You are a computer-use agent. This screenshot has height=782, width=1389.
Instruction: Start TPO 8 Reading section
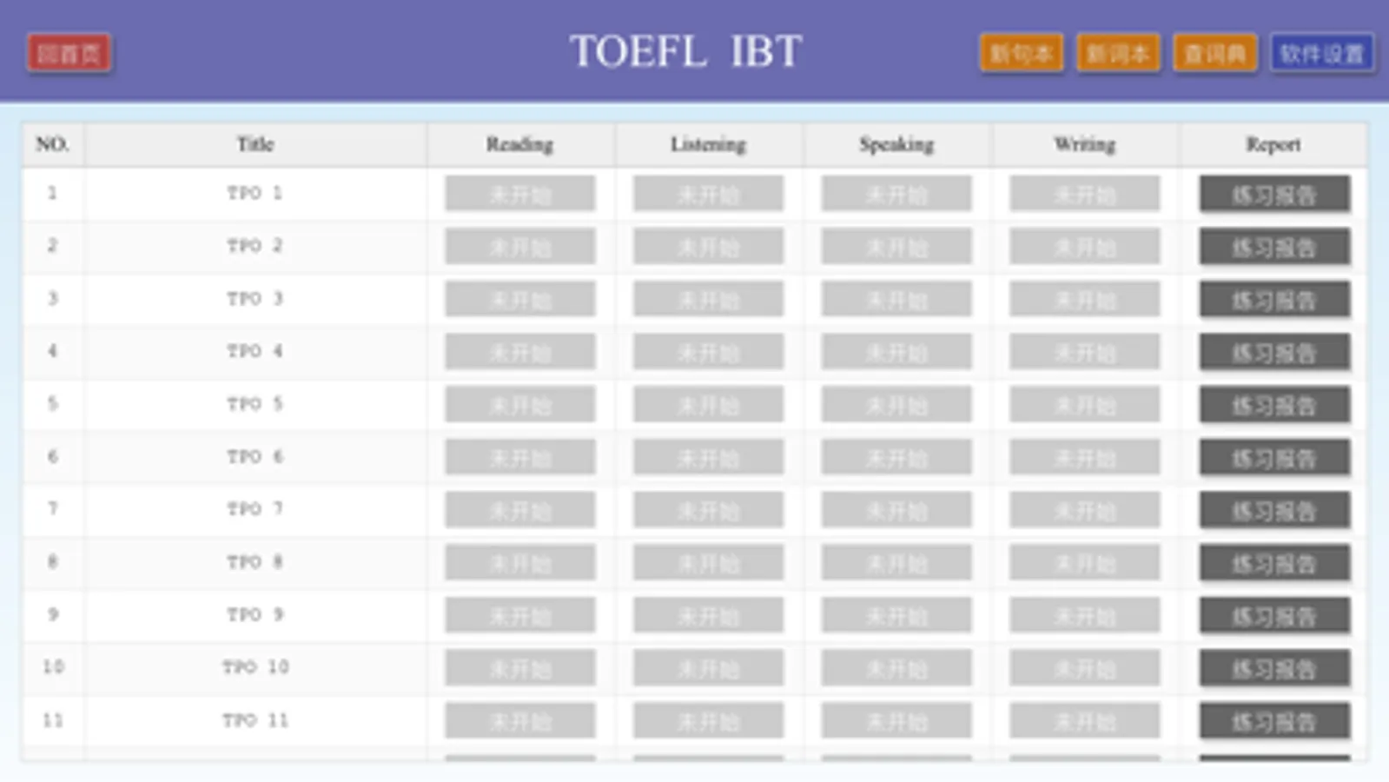(x=520, y=563)
